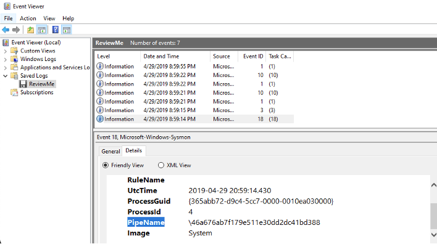Select the Friendly View radio button
This screenshot has width=437, height=244.
click(106, 165)
